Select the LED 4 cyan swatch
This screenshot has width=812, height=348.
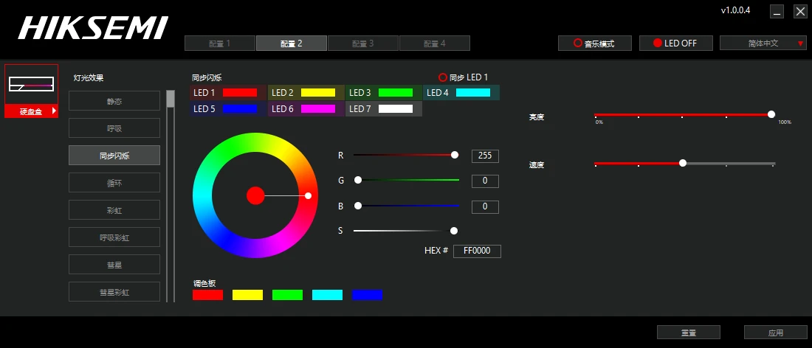point(472,93)
